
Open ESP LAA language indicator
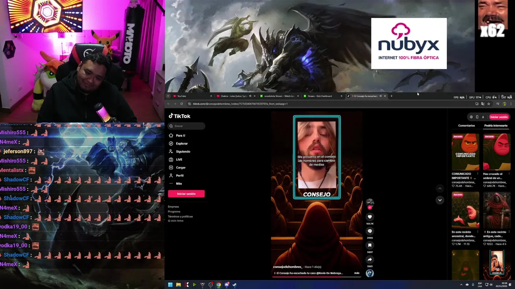pyautogui.click(x=480, y=285)
